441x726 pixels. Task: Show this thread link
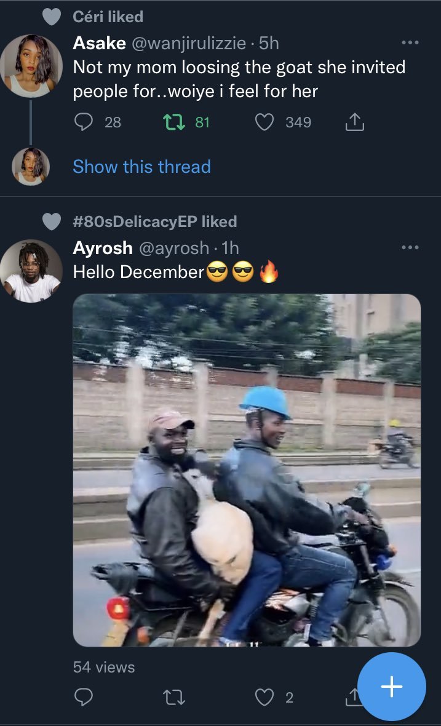point(141,167)
